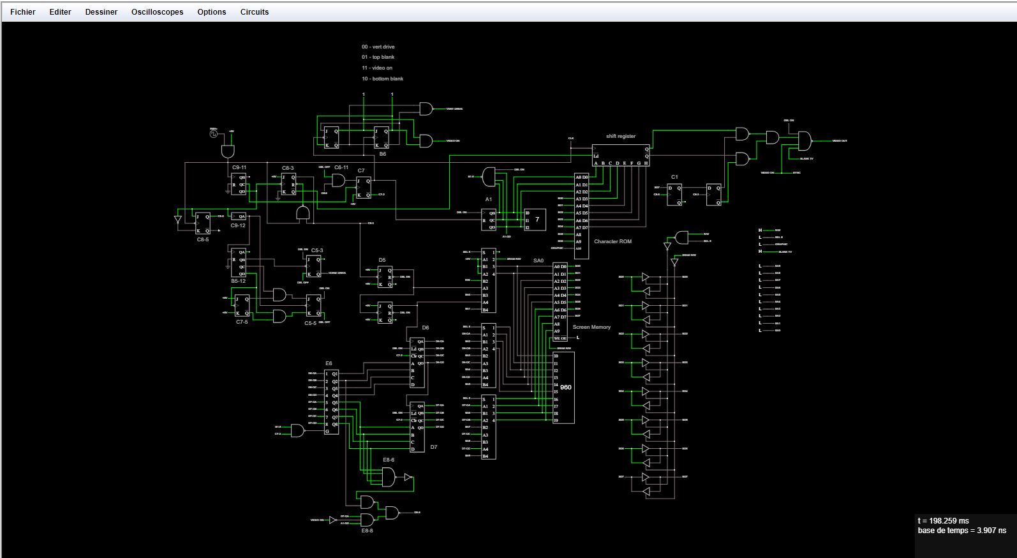Toggle the GRAPHIC logic input
1017x558 pixels.
click(x=760, y=244)
